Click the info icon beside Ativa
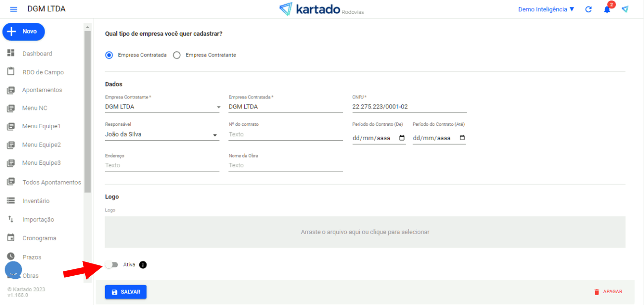644x305 pixels. click(x=143, y=265)
